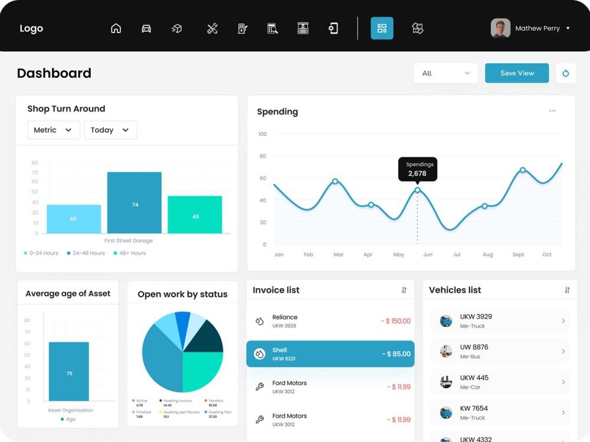This screenshot has width=590, height=442.
Task: Toggle the Active legend item under pie chart
Action: pos(140,403)
